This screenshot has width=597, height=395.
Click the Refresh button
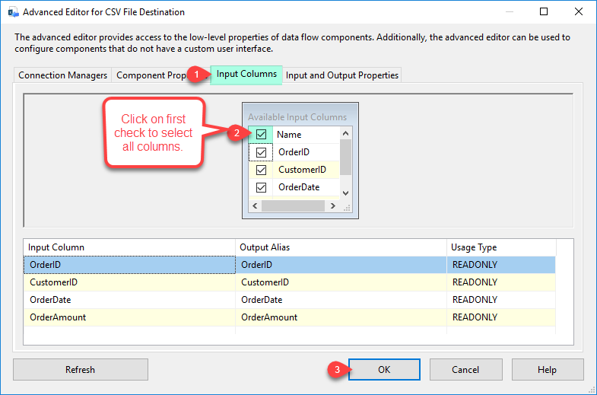pyautogui.click(x=81, y=369)
